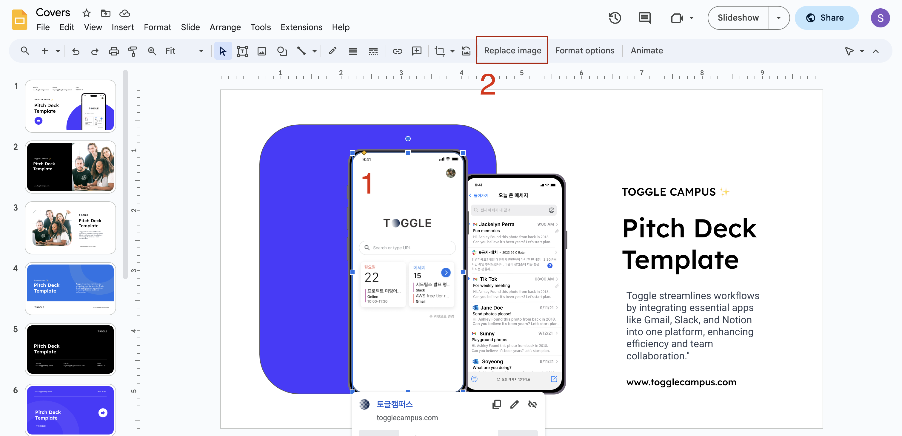Insert an image from toolbar
902x436 pixels.
click(x=261, y=51)
